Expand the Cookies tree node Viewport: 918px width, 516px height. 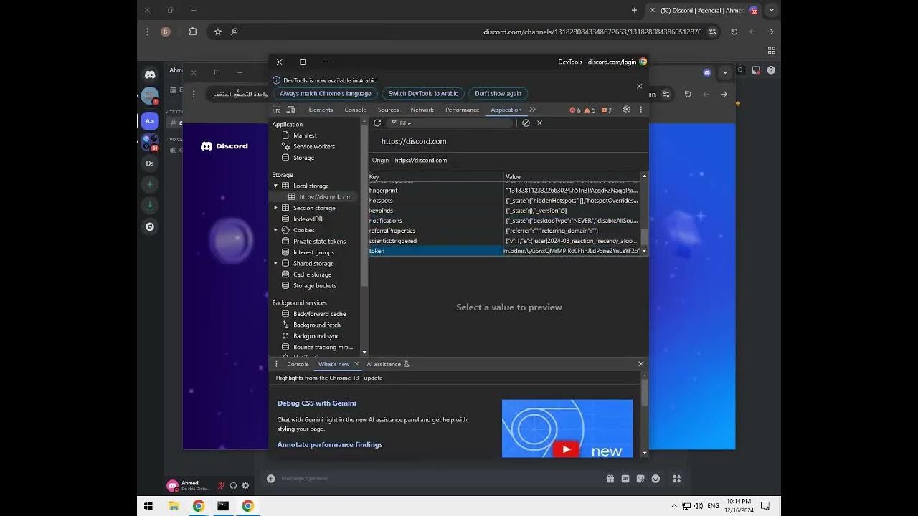[275, 230]
